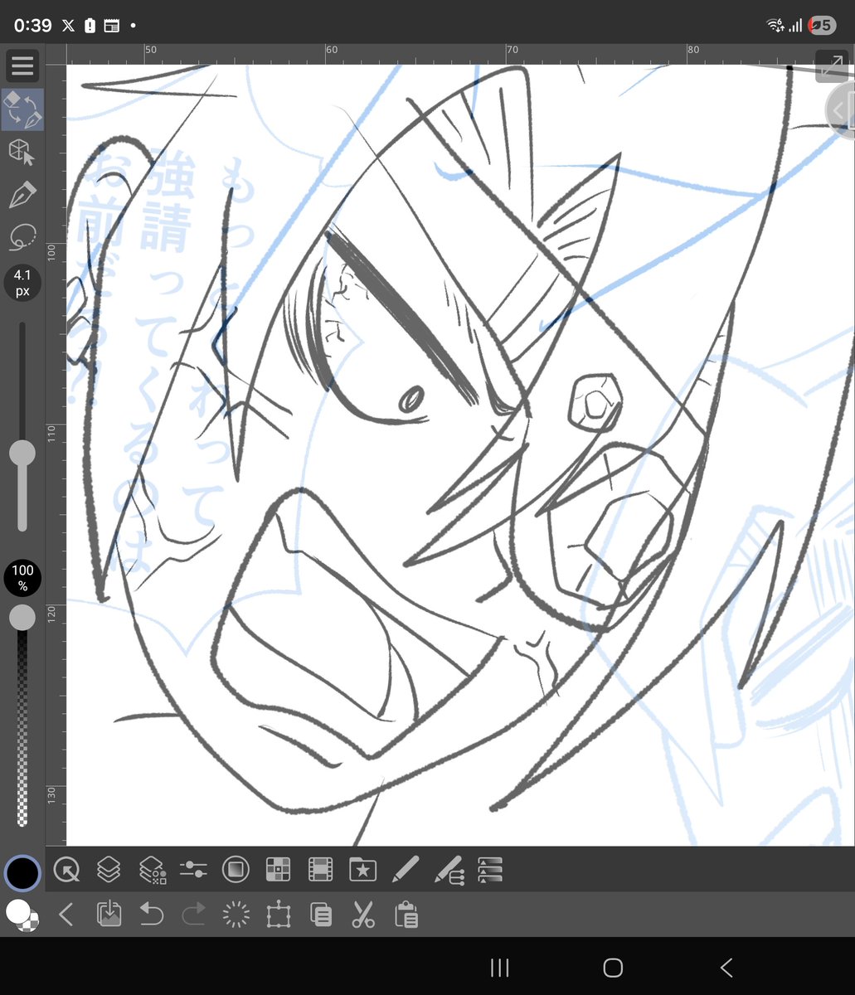Viewport: 855px width, 995px height.
Task: Select the white sub color swatch
Action: click(x=17, y=910)
